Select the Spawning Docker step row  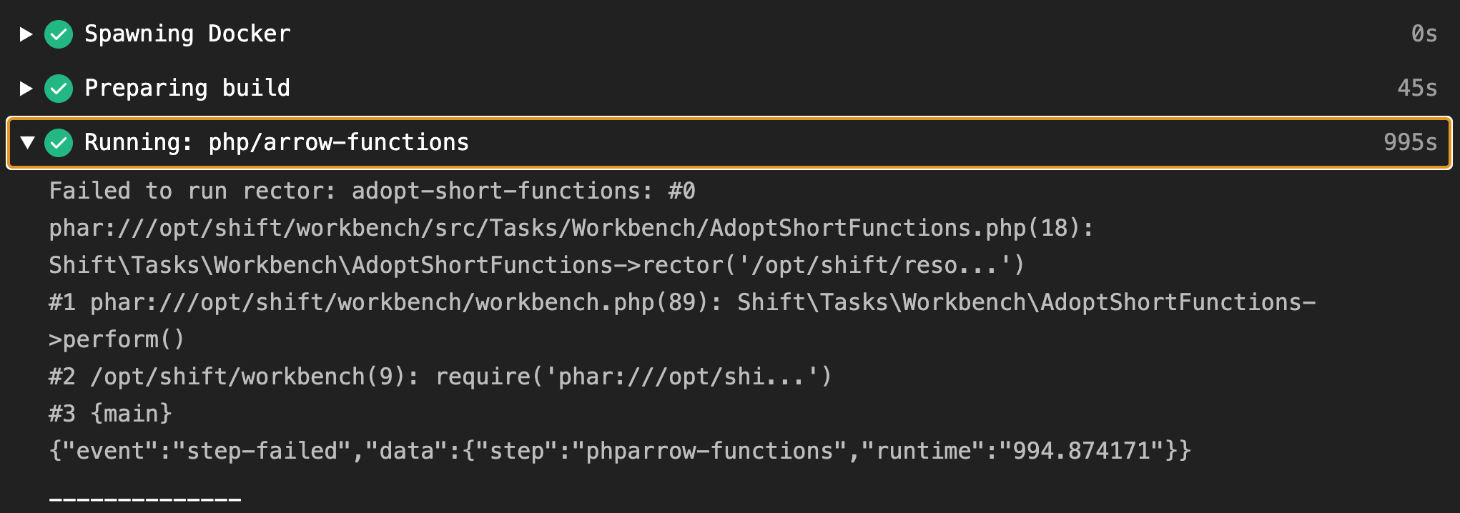(x=187, y=33)
